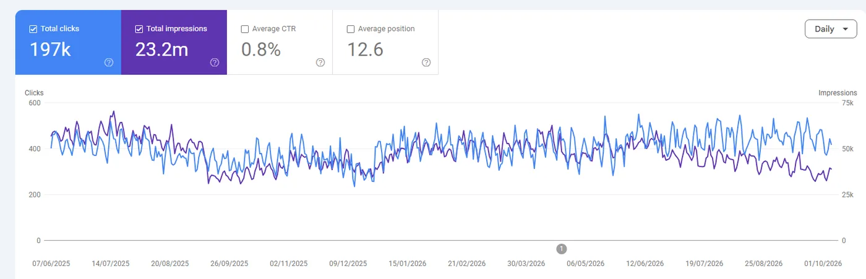
Task: Uncheck the Total clicks checkbox
Action: pos(33,29)
